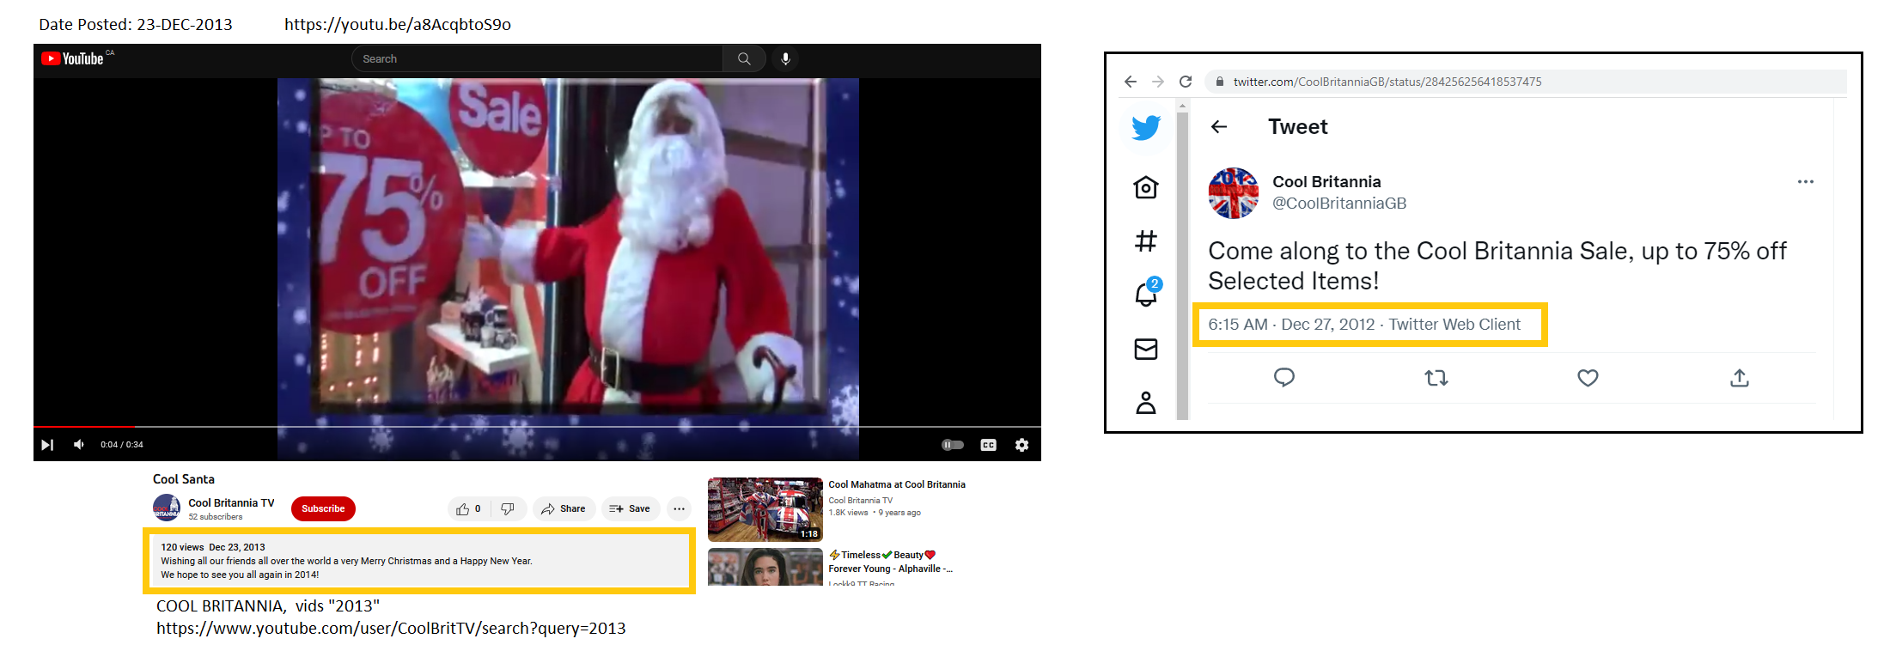Click the YouTube logo home link

(73, 58)
